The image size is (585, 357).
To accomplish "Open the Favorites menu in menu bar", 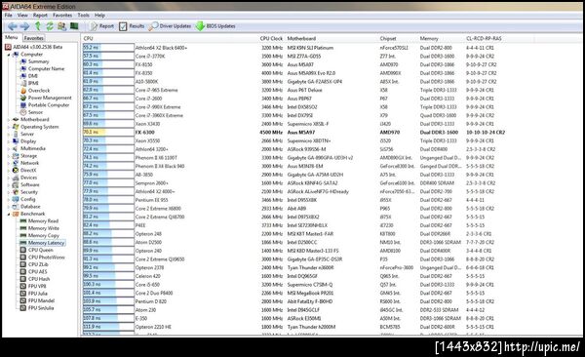I will [x=62, y=16].
